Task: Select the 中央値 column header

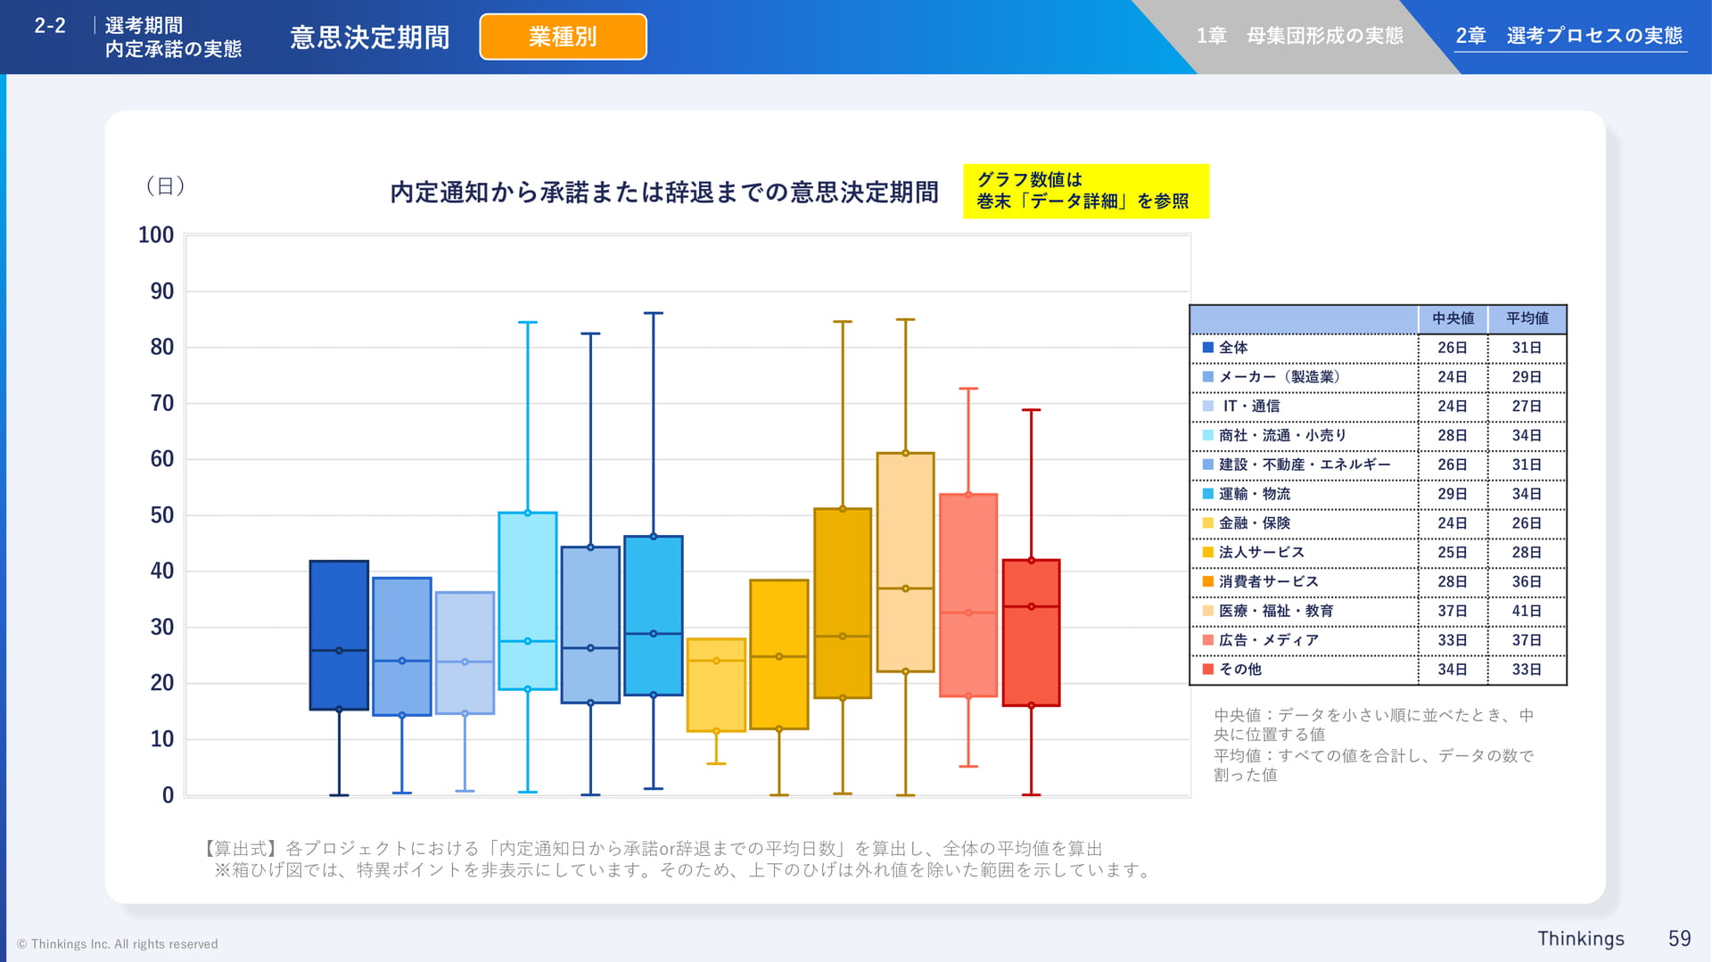Action: coord(1453,318)
